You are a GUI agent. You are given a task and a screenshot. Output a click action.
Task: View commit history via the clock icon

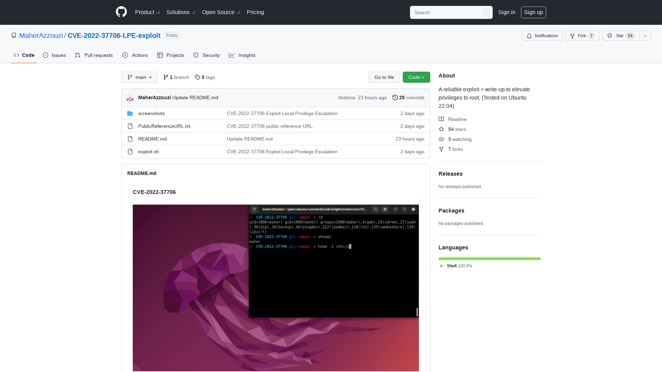pyautogui.click(x=395, y=97)
